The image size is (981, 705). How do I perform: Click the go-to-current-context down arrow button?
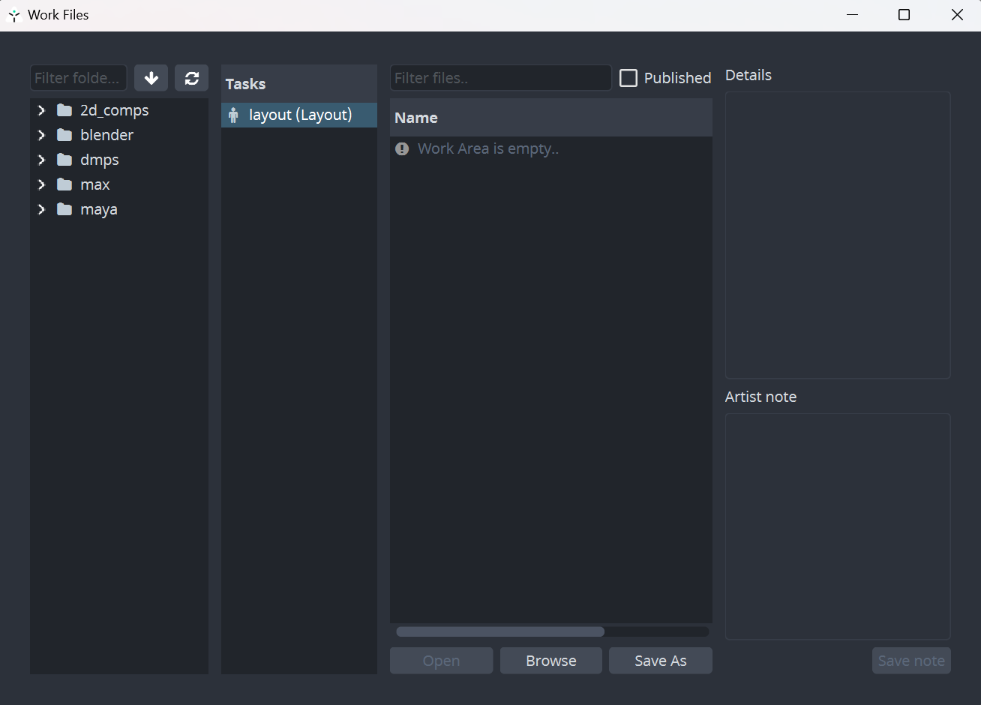point(151,78)
